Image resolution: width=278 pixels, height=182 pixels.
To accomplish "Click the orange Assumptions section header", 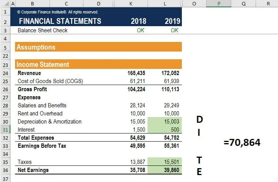I will click(x=98, y=47).
